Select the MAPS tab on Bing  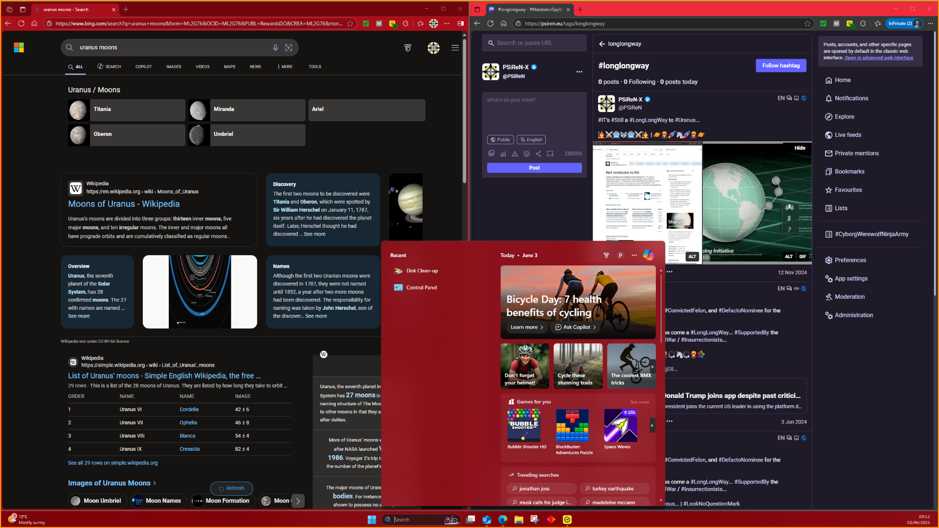pos(229,66)
